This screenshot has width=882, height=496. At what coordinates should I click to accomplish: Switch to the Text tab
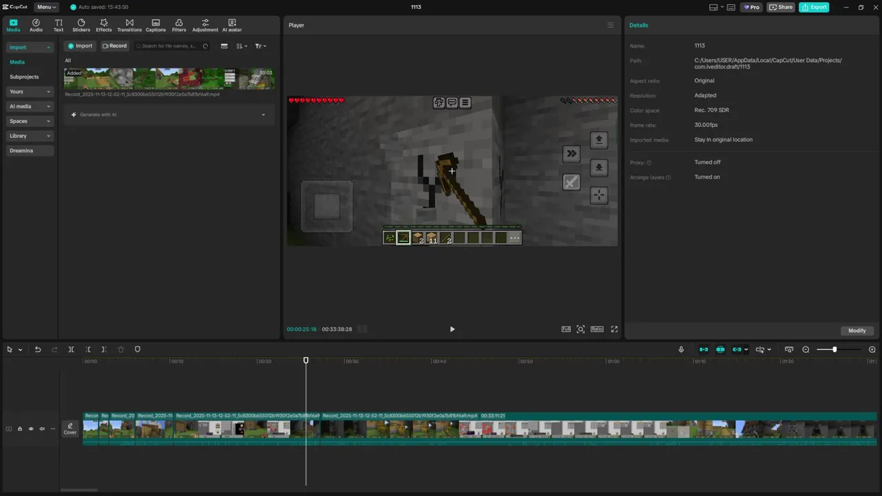coord(59,25)
